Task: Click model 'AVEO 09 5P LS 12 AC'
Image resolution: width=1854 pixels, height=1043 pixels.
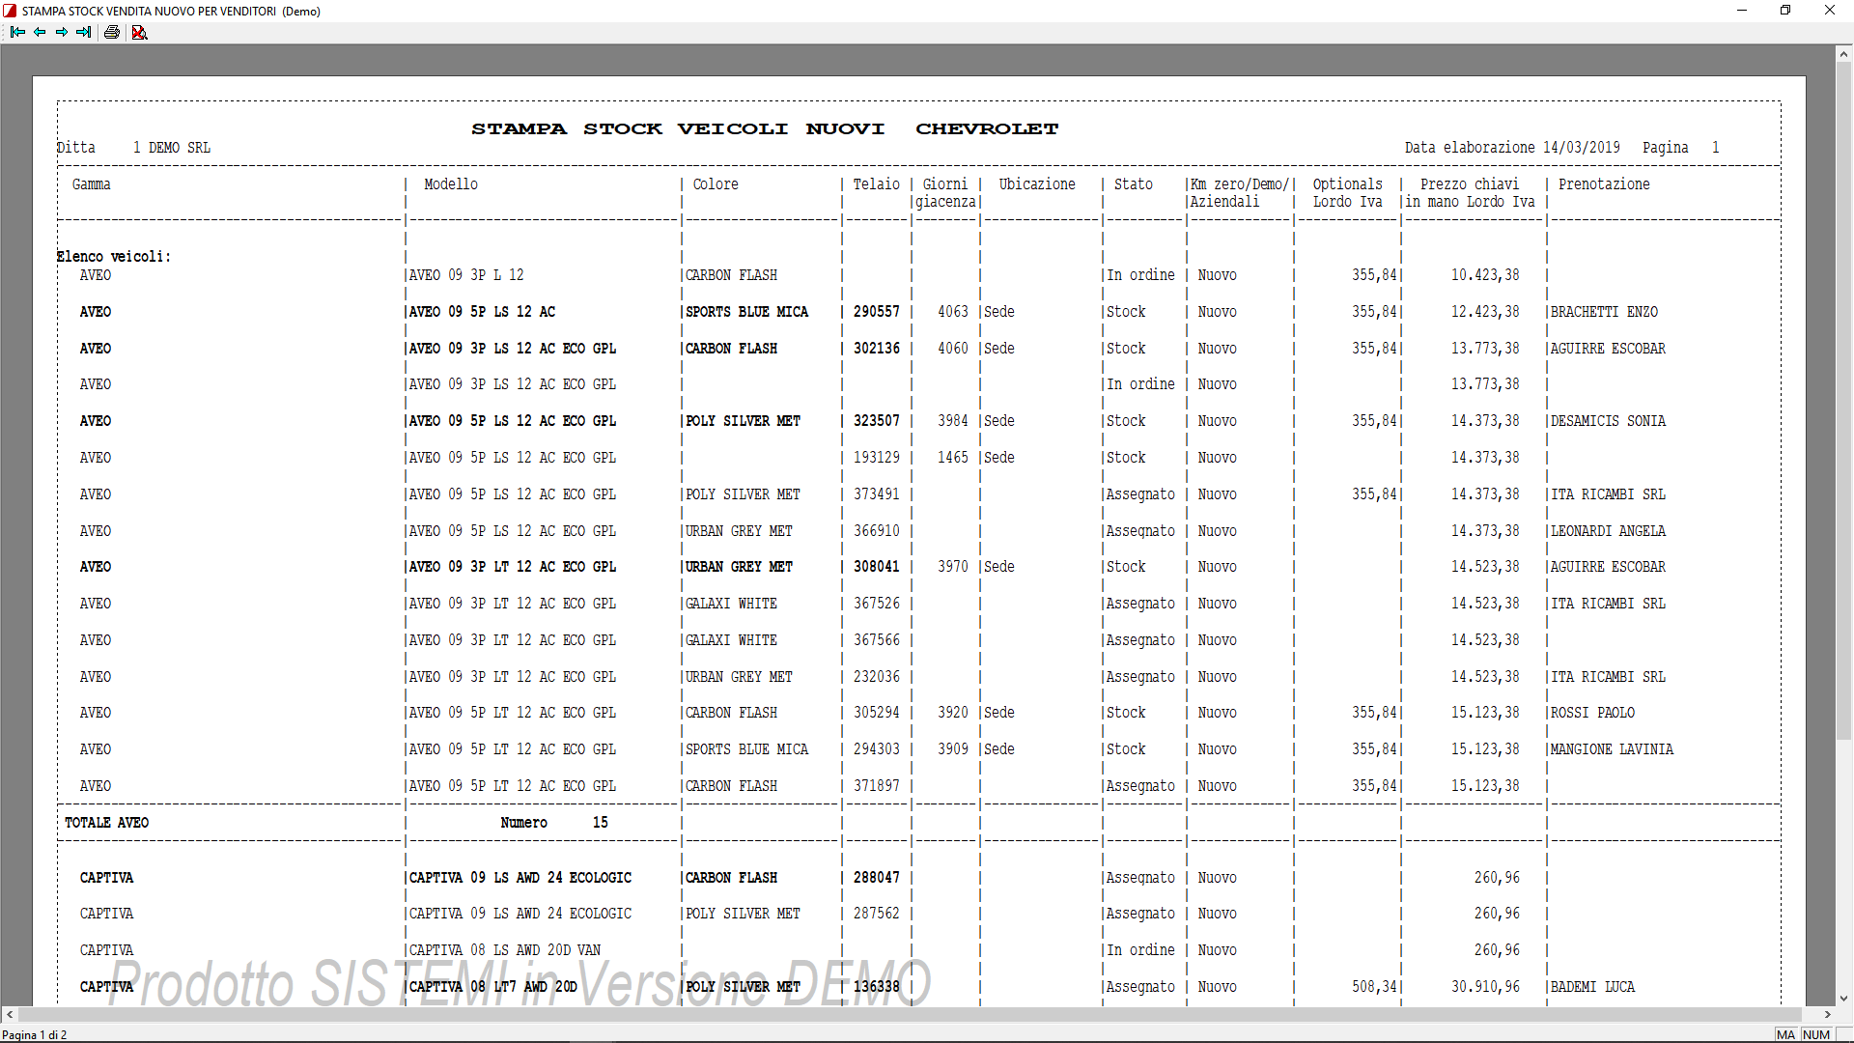Action: [482, 312]
